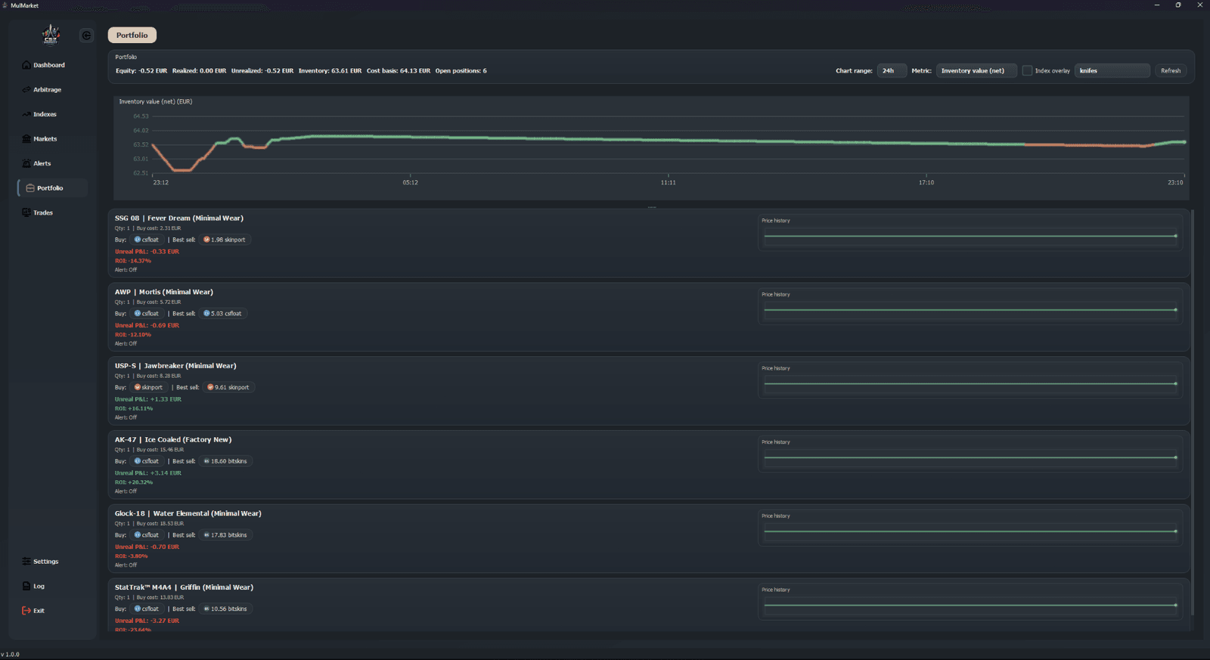Viewport: 1210px width, 660px height.
Task: Click Buy cost: 18.53 EUR text
Action: click(x=160, y=523)
